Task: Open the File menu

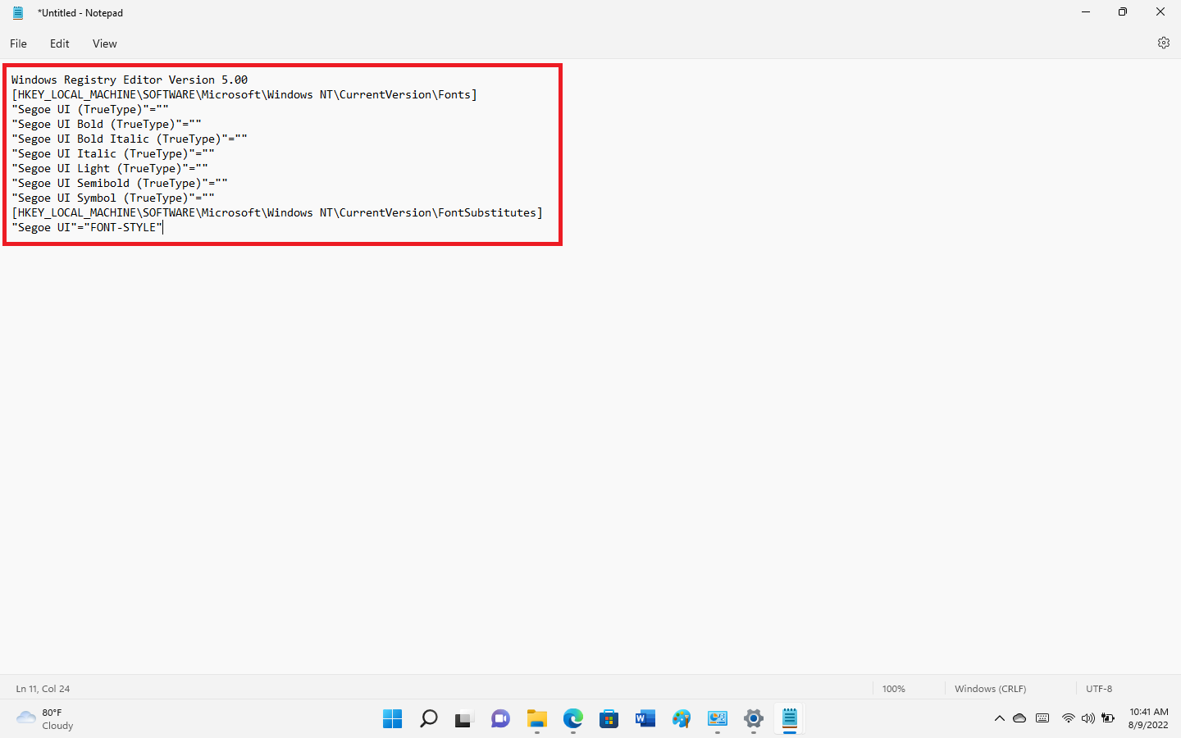Action: pyautogui.click(x=18, y=43)
